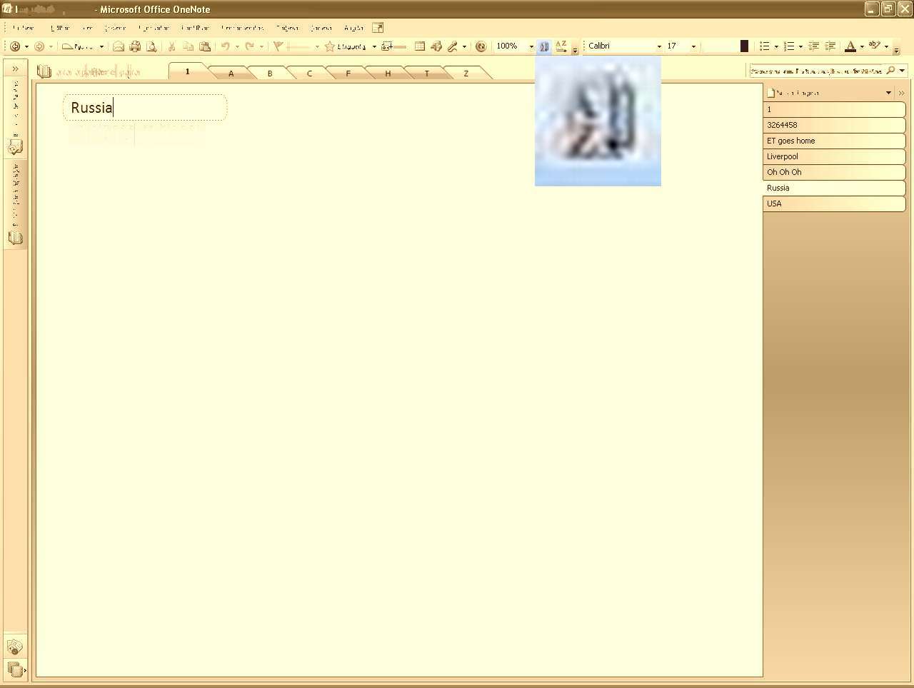Screen dimensions: 914x688
Task: Click the Copy icon
Action: pyautogui.click(x=189, y=46)
